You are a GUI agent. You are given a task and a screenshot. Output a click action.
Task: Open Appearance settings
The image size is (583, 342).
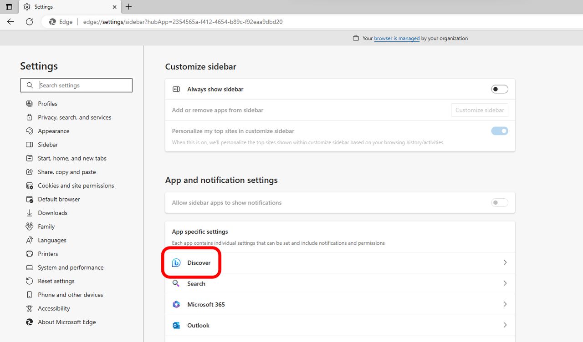tap(54, 131)
